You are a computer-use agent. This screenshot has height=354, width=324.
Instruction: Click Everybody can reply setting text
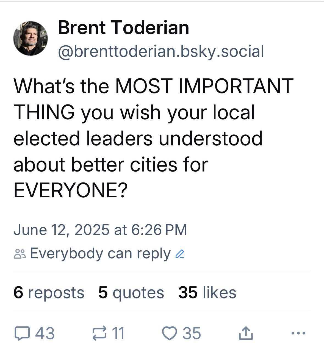click(x=100, y=254)
